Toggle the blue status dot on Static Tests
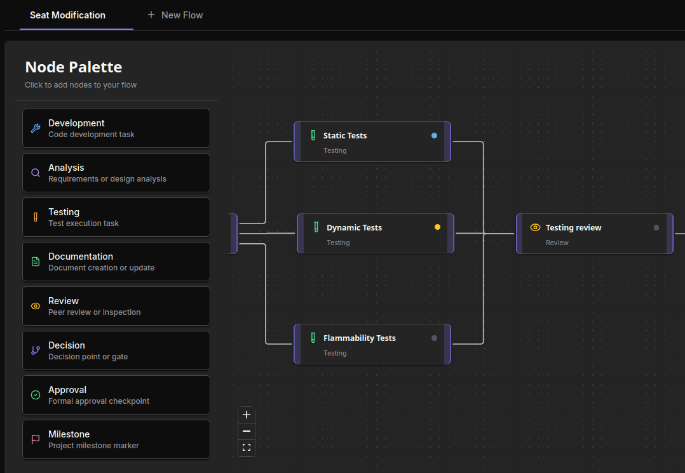Image resolution: width=685 pixels, height=473 pixels. (434, 135)
